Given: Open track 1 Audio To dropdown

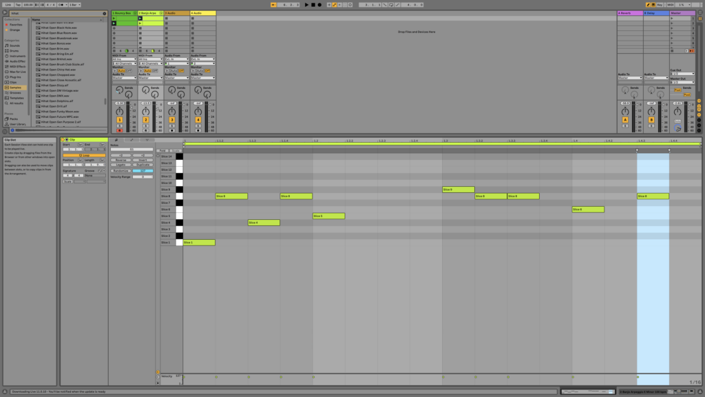Looking at the screenshot, I should click(x=125, y=78).
